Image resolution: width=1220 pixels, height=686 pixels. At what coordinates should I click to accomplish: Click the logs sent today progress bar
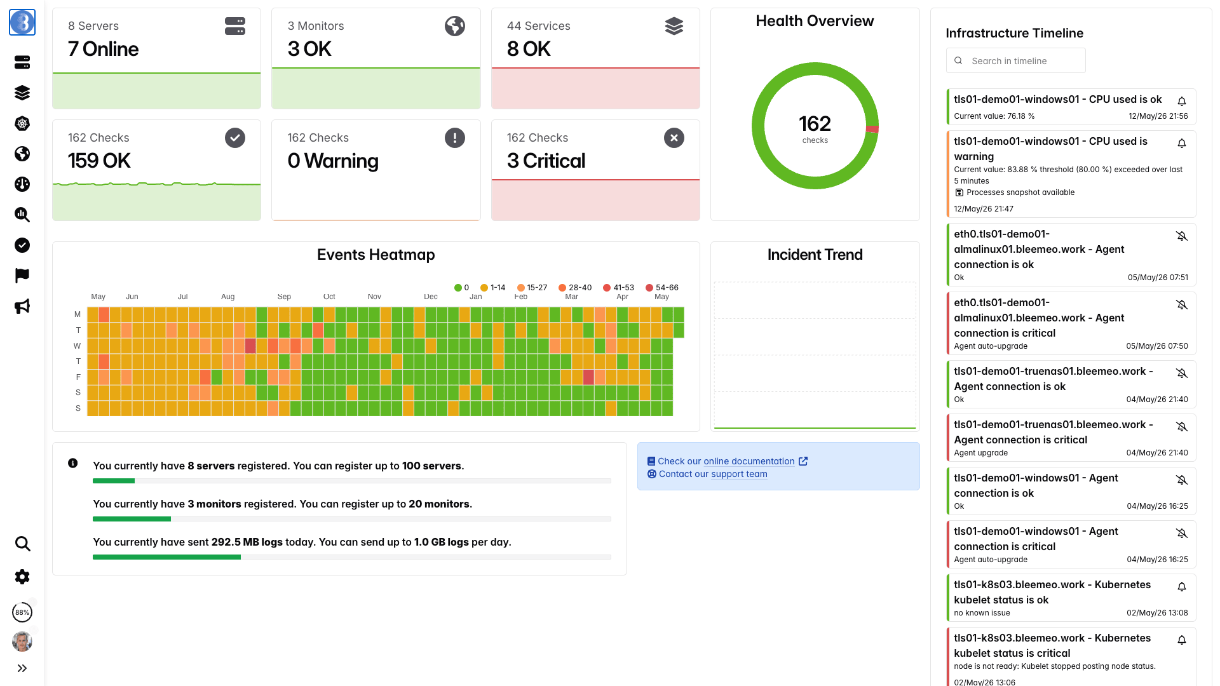(x=352, y=557)
